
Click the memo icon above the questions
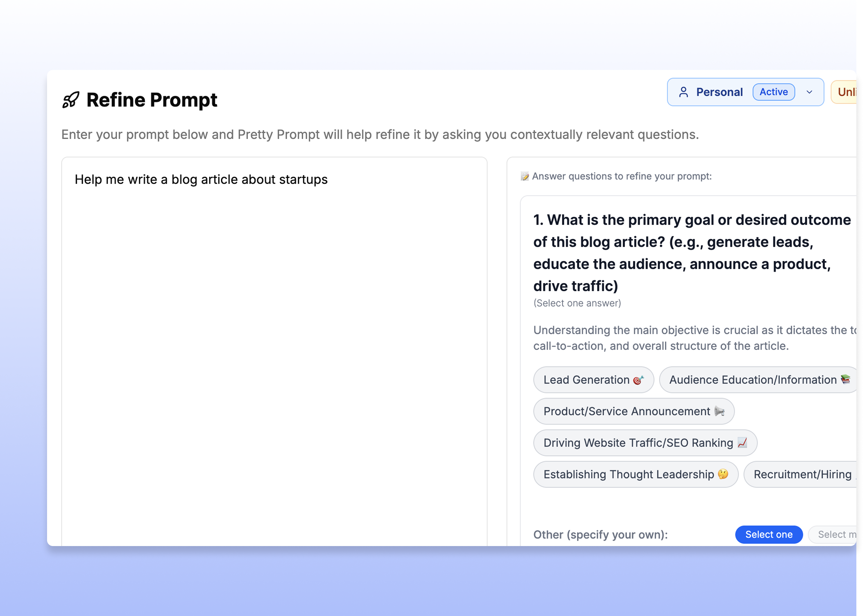coord(524,176)
